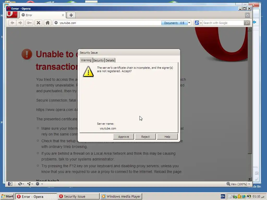The height and width of the screenshot is (200, 267).
Task: Click the yellow warning triangle icon
Action: pos(88,72)
